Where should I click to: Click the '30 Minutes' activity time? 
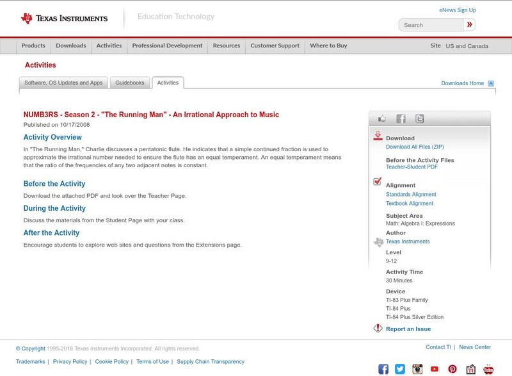point(399,281)
